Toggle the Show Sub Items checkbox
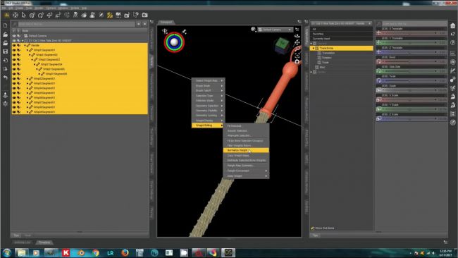This screenshot has width=458, height=258. (x=312, y=228)
